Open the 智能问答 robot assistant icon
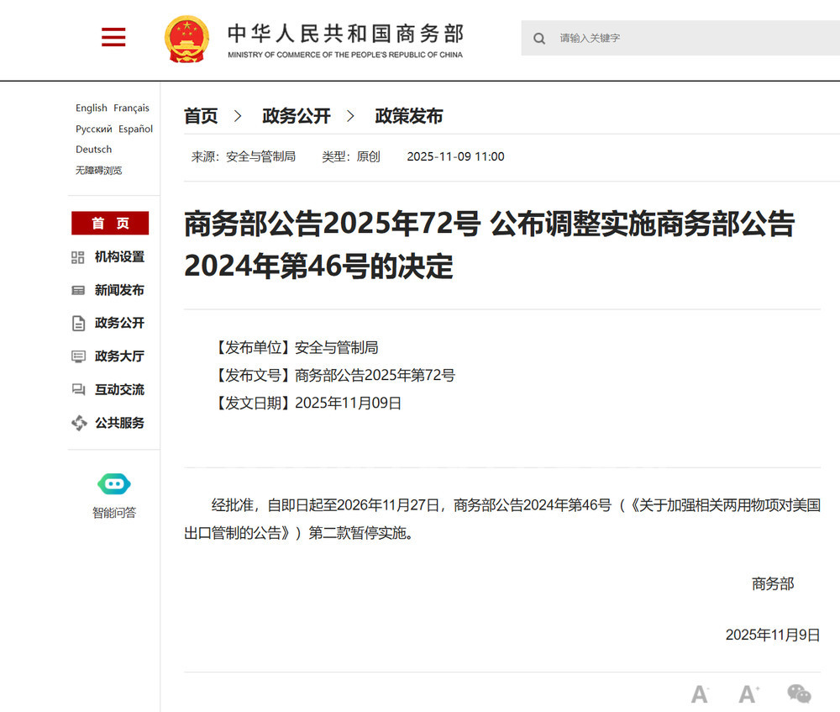Image resolution: width=840 pixels, height=712 pixels. click(114, 484)
